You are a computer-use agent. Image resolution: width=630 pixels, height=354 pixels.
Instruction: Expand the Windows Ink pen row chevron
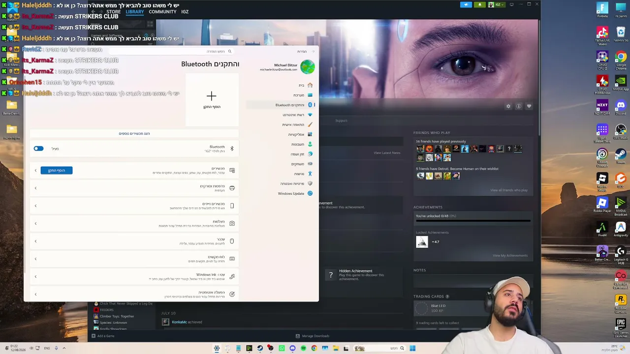click(35, 277)
